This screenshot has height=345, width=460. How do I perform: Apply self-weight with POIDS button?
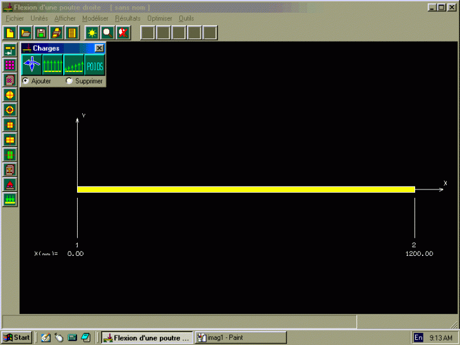(95, 65)
